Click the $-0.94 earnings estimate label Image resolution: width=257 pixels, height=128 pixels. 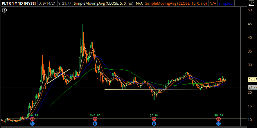[x=32, y=115]
